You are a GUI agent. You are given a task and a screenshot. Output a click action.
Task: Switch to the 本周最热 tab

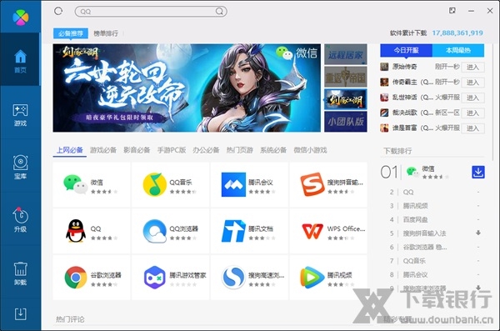pos(457,50)
